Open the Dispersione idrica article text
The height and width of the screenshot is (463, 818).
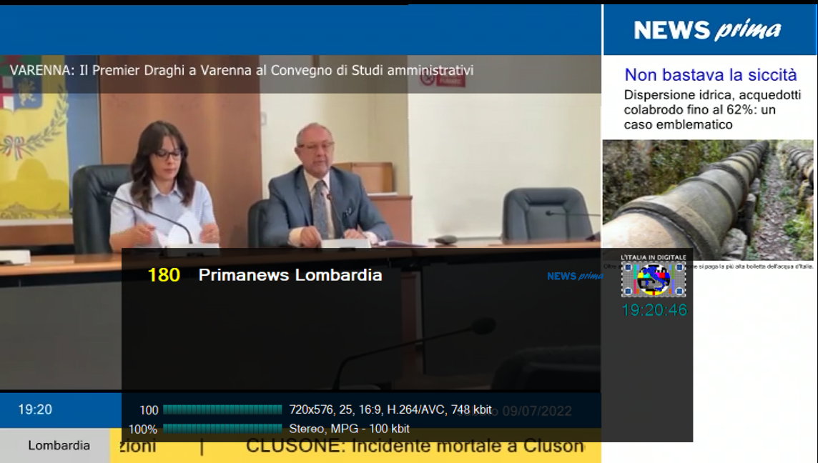pos(712,110)
